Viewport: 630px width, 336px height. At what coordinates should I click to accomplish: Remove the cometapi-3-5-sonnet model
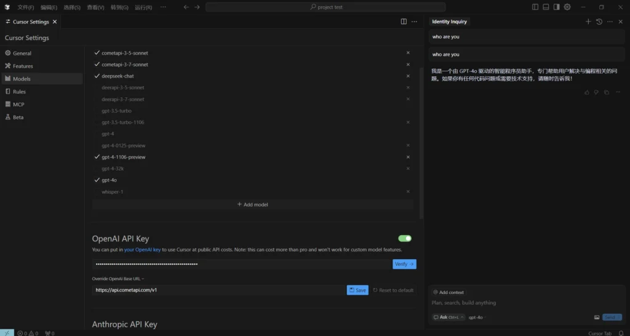click(408, 53)
